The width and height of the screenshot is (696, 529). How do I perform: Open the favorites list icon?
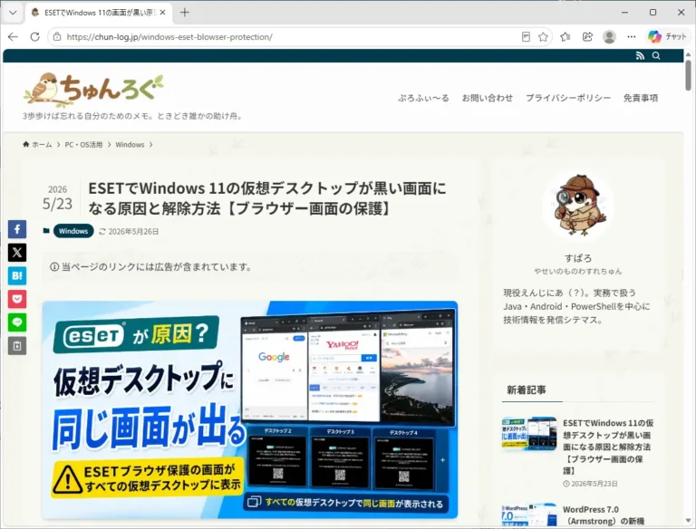[565, 37]
